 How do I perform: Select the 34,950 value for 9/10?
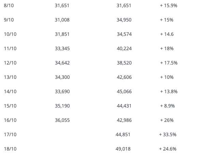point(124,20)
